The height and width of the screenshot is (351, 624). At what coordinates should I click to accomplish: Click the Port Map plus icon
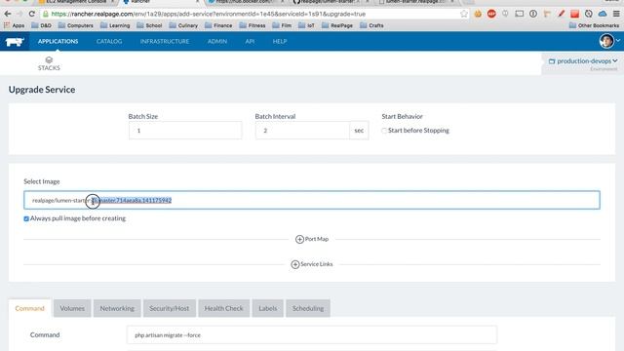299,239
